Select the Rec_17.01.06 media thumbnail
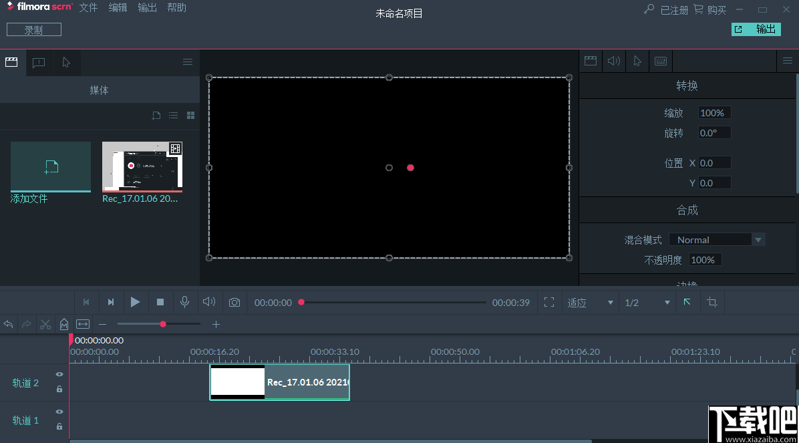Viewport: 799px width, 443px height. click(x=142, y=167)
